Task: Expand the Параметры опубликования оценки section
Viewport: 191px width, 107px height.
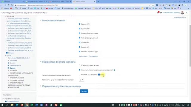Action: click(x=41, y=86)
